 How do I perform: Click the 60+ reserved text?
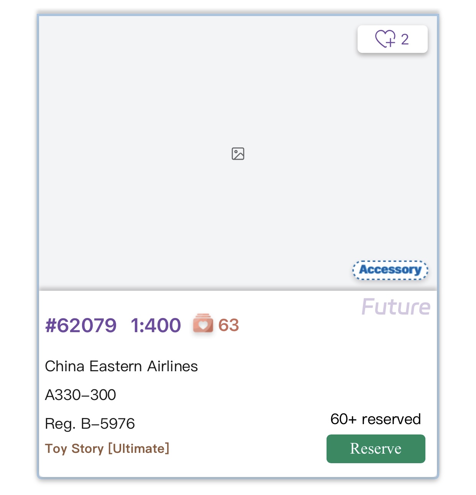coord(376,419)
